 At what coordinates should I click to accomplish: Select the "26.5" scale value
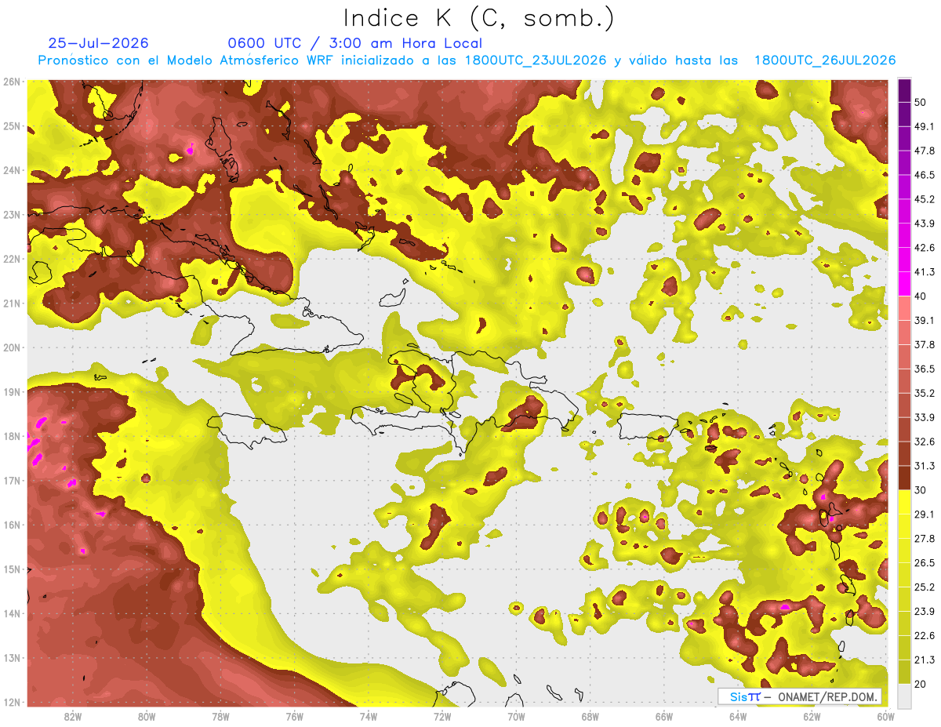pos(924,563)
